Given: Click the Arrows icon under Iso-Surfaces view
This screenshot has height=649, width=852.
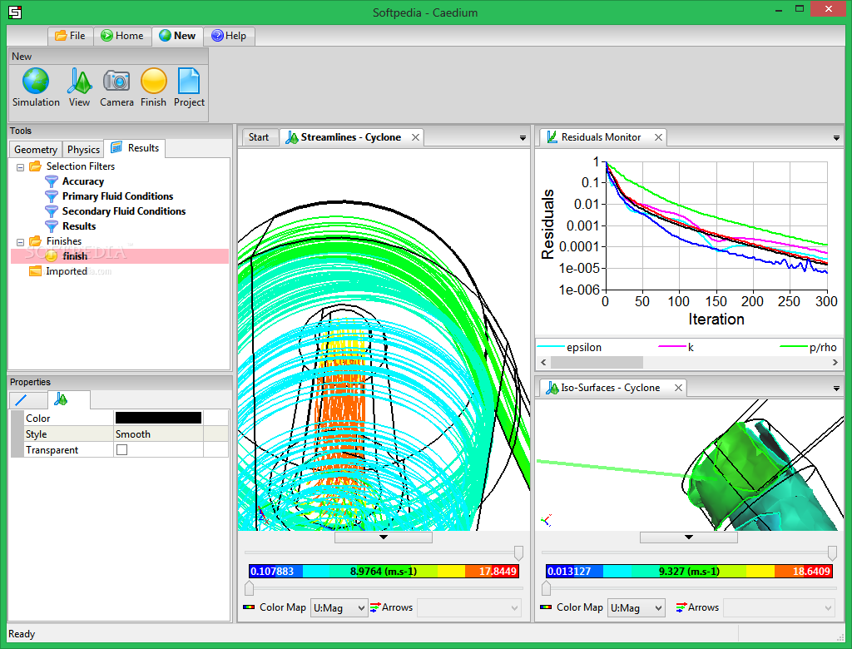Looking at the screenshot, I should pyautogui.click(x=681, y=607).
